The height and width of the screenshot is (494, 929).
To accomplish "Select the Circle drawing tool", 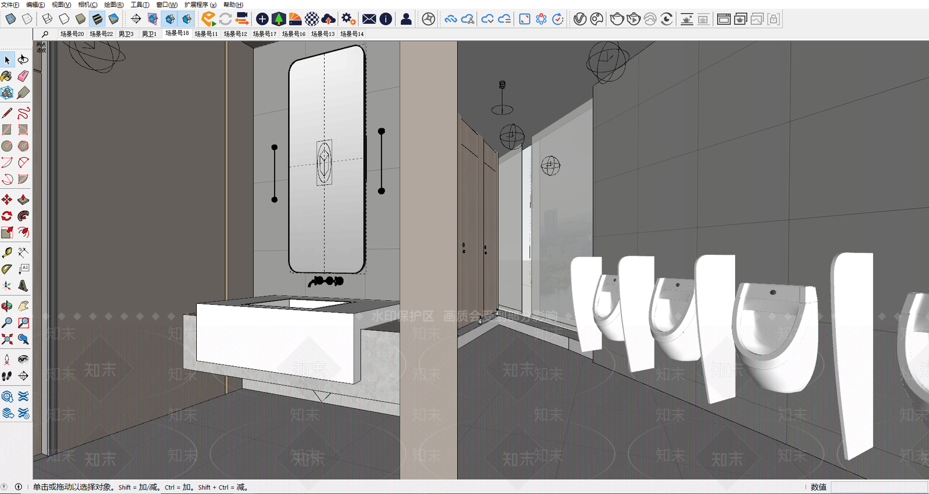I will 7,146.
